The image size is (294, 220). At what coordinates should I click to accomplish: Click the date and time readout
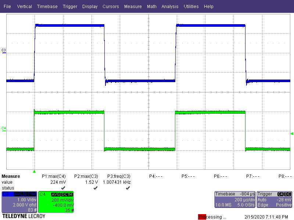point(266,217)
